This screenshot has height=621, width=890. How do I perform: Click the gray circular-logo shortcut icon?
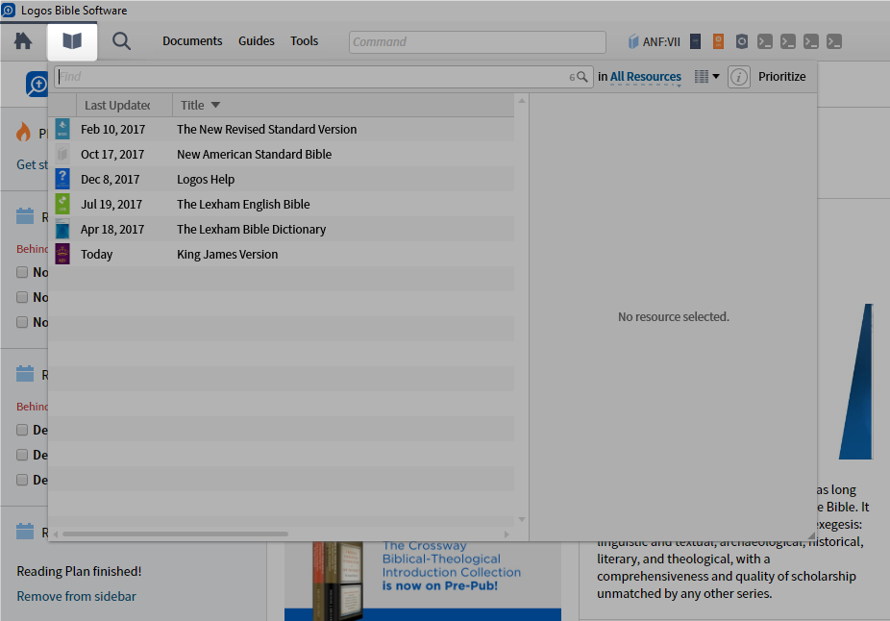(741, 41)
